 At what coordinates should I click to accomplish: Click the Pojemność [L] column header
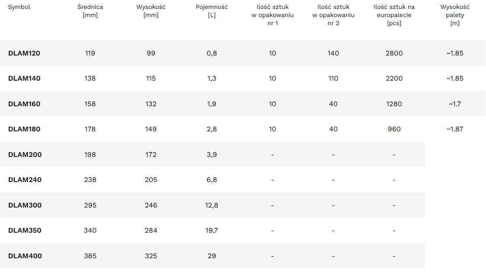pos(212,11)
